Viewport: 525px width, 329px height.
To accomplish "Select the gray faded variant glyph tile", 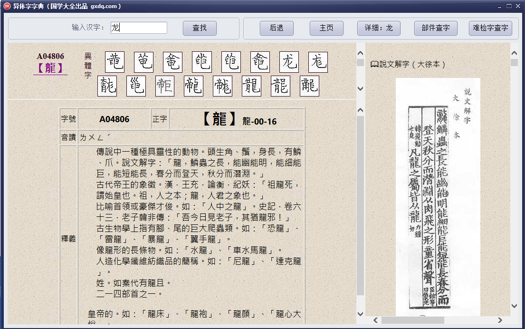I will coord(165,86).
